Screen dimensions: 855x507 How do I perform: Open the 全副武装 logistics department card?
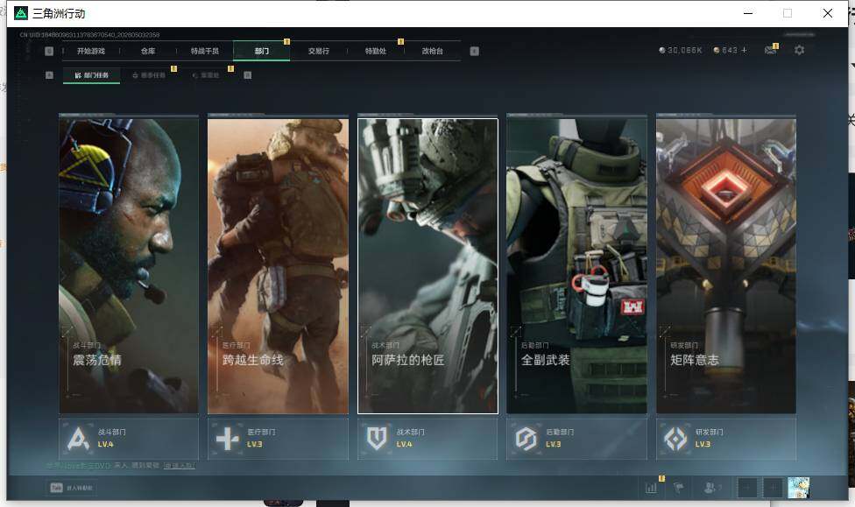point(577,266)
